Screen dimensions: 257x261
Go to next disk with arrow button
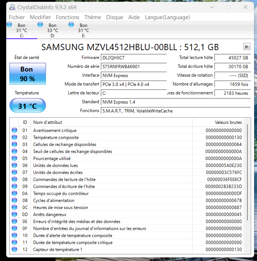pyautogui.click(x=247, y=46)
